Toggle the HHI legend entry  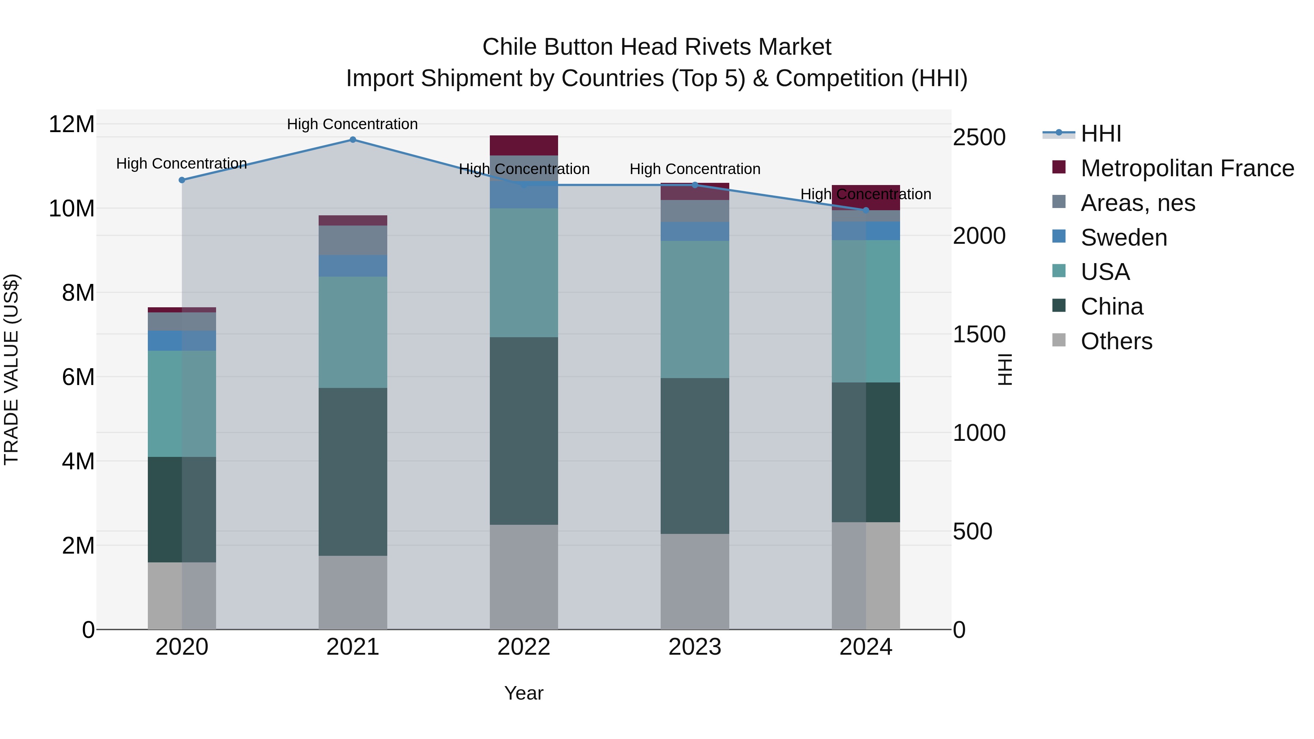1082,134
